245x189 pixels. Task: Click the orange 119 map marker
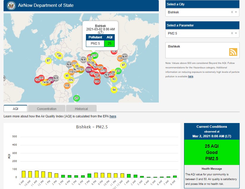point(67,86)
